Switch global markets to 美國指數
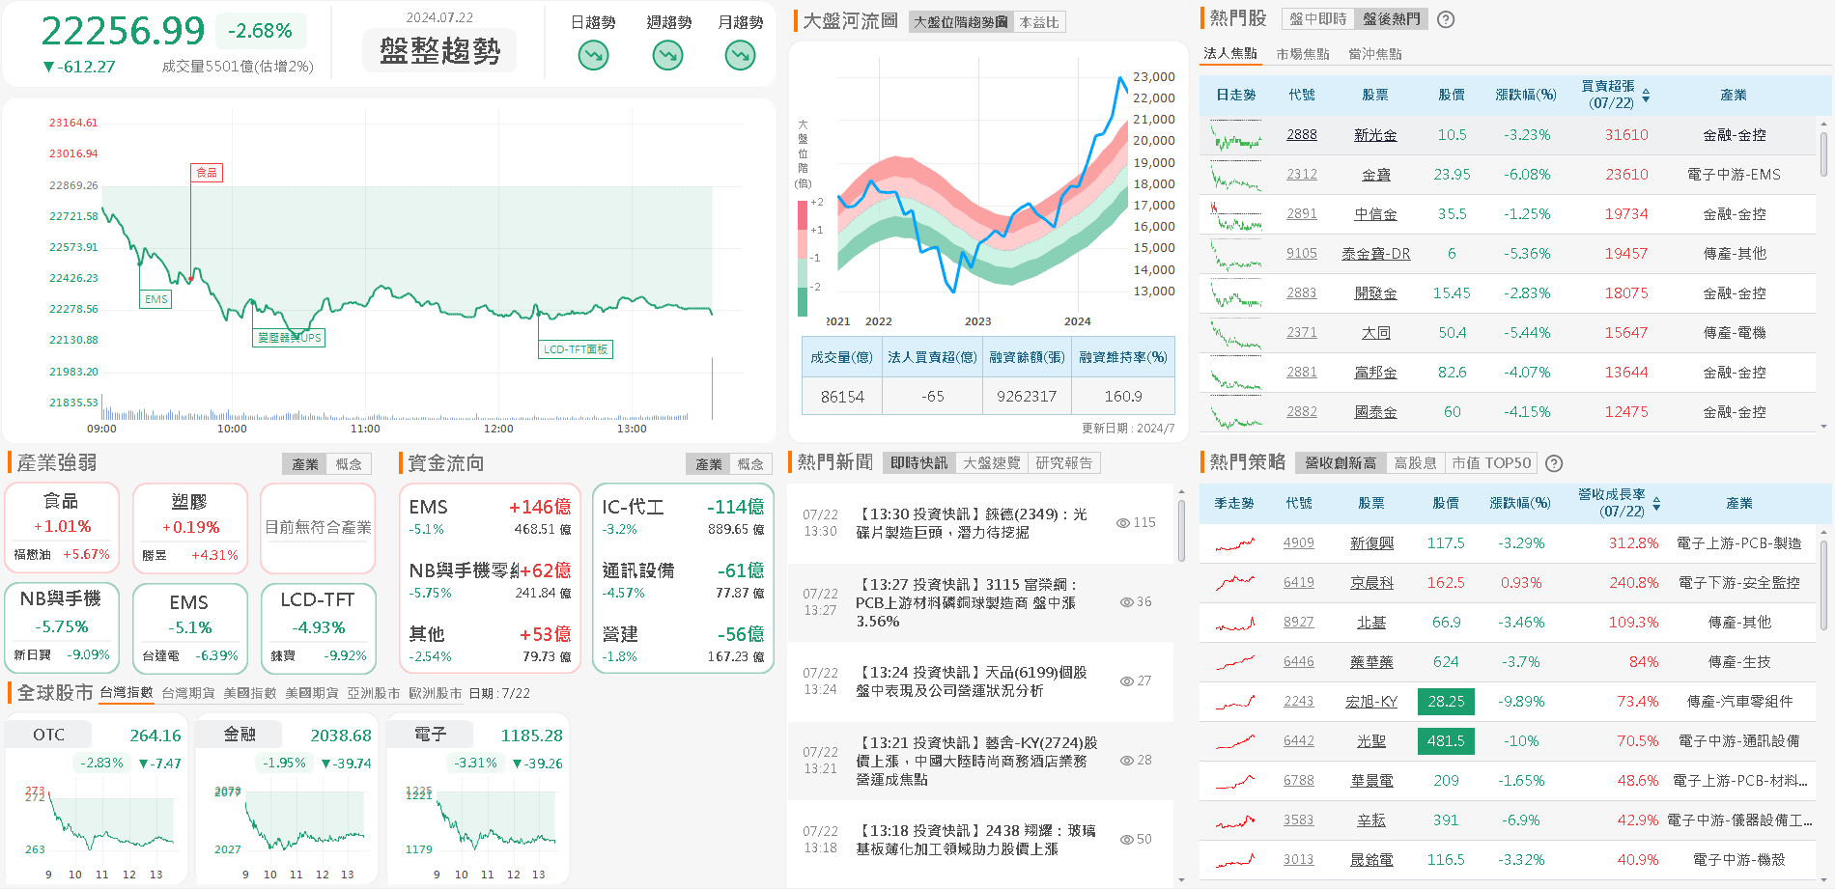This screenshot has width=1835, height=889. click(x=250, y=693)
